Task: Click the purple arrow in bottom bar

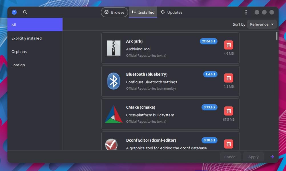Action: [272, 157]
